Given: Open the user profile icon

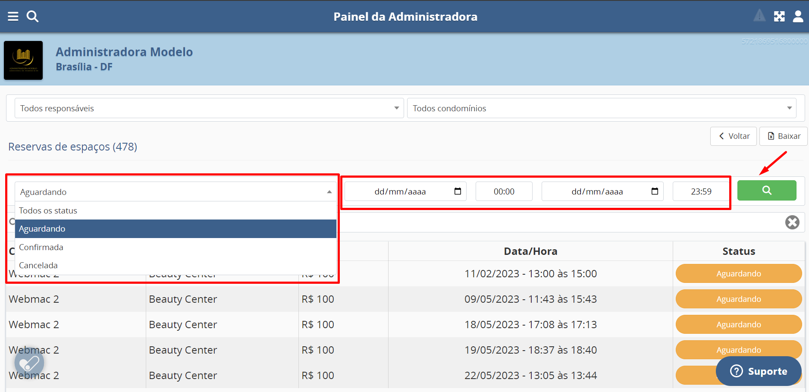Looking at the screenshot, I should (798, 16).
